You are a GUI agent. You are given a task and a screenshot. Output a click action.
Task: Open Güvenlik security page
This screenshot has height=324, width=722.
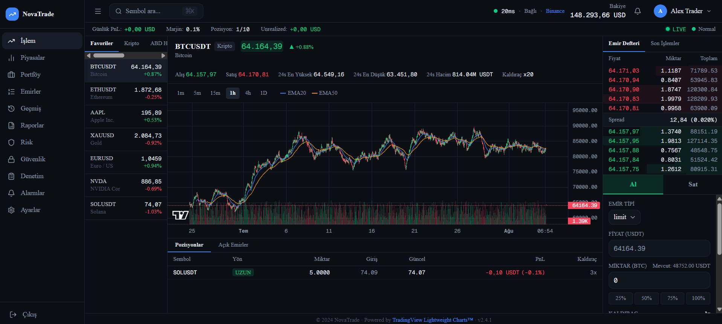click(x=42, y=159)
